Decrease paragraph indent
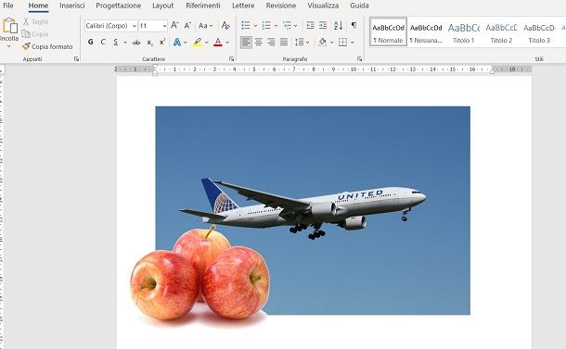 coord(310,25)
